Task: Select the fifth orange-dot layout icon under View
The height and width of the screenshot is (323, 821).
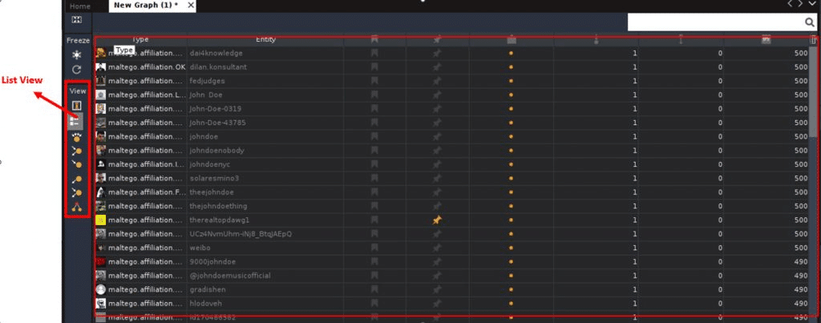Action: click(x=77, y=193)
